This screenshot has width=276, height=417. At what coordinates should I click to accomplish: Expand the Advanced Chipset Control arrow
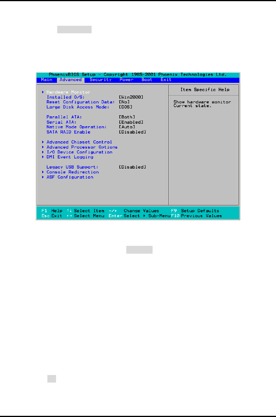(x=43, y=142)
